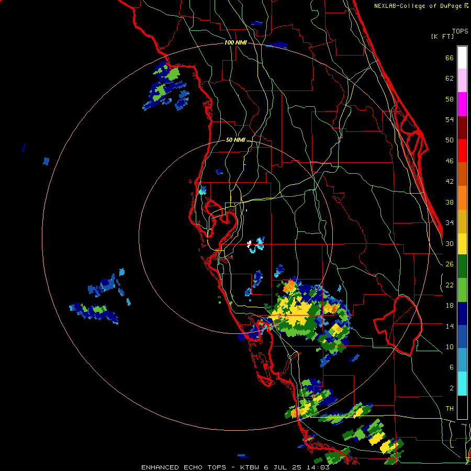Click the TH legend label

coord(450,409)
